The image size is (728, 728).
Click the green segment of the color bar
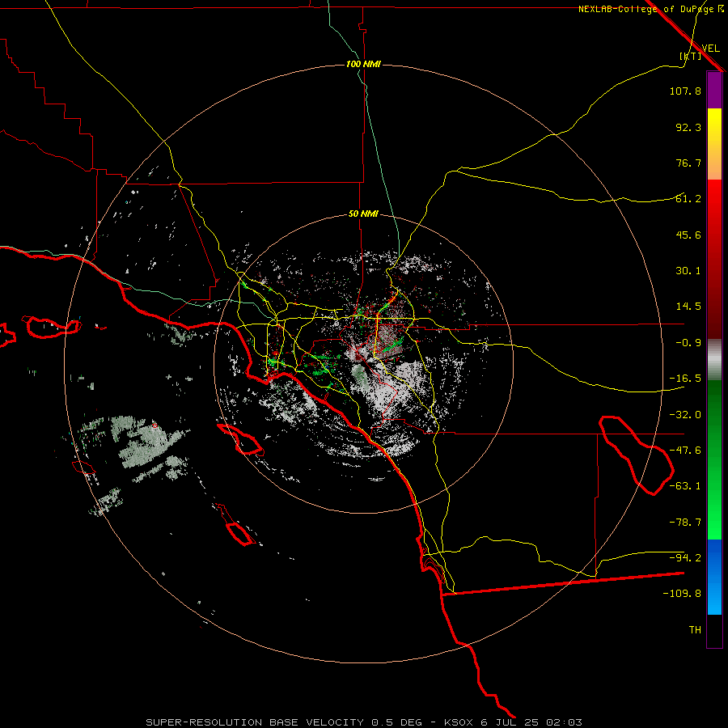tap(714, 459)
